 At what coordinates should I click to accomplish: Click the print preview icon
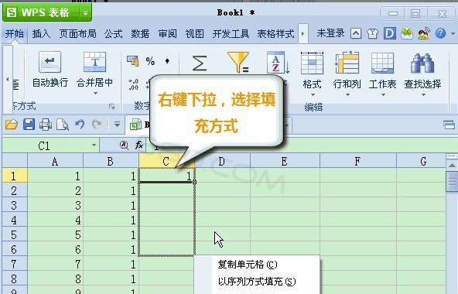tap(63, 125)
